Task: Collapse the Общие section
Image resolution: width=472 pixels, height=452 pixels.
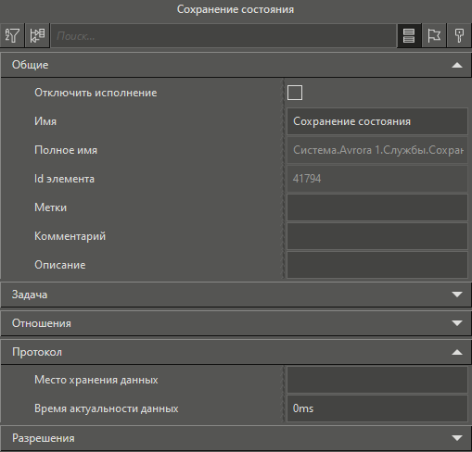Action: [x=236, y=65]
